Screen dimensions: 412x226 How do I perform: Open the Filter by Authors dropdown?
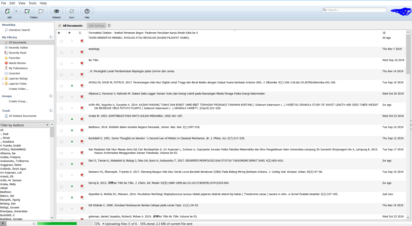tap(47, 125)
